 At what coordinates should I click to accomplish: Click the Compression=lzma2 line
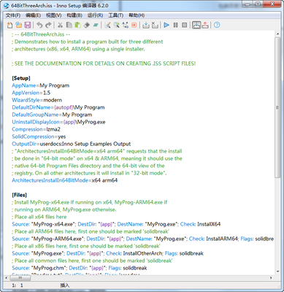tap(36, 129)
